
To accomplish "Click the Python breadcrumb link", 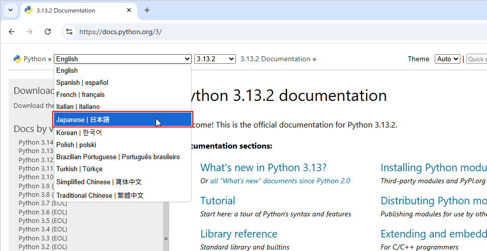I will pos(35,59).
